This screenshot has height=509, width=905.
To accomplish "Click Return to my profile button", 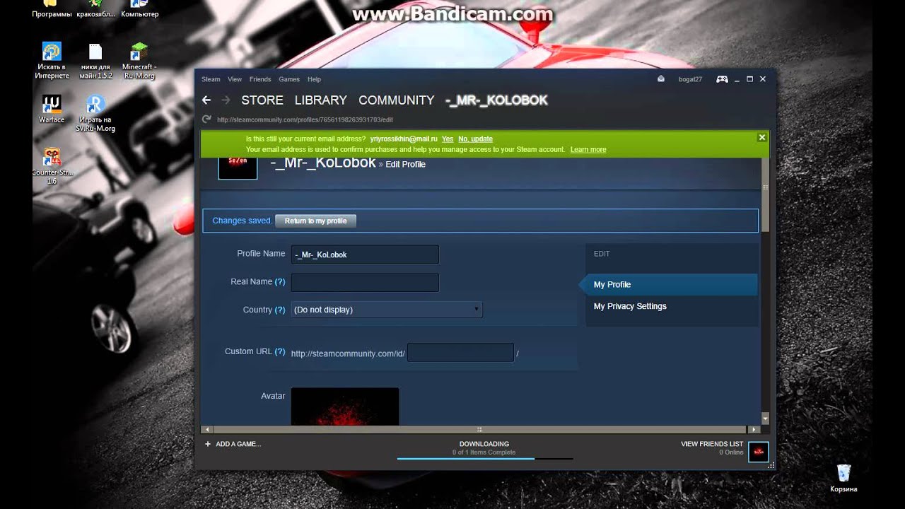I will click(x=315, y=221).
